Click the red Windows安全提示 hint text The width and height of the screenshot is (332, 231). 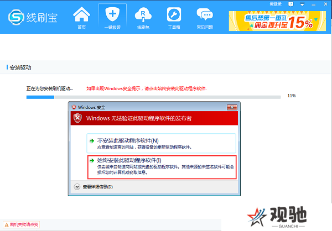click(147, 88)
